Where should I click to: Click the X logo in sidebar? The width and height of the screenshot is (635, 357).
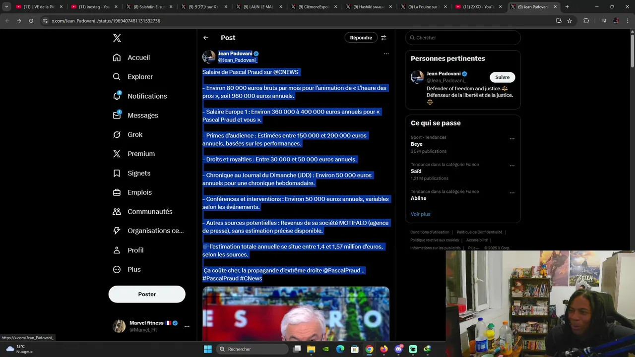(x=117, y=38)
